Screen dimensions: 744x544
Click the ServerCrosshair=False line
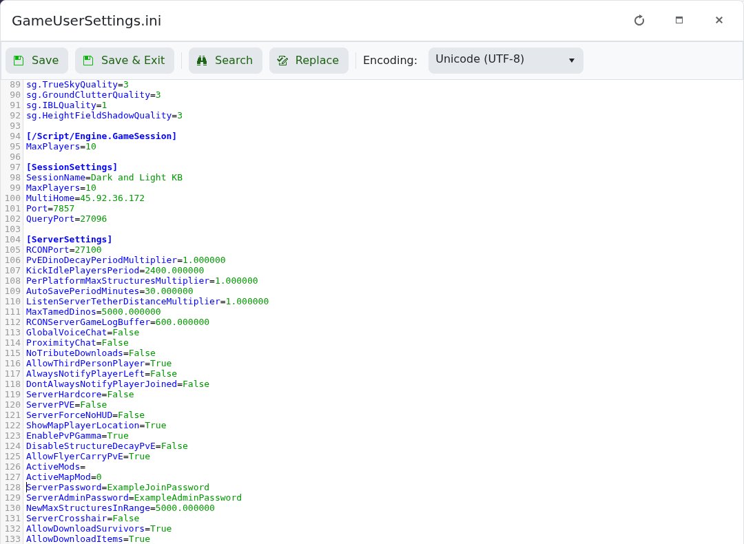[x=83, y=519]
